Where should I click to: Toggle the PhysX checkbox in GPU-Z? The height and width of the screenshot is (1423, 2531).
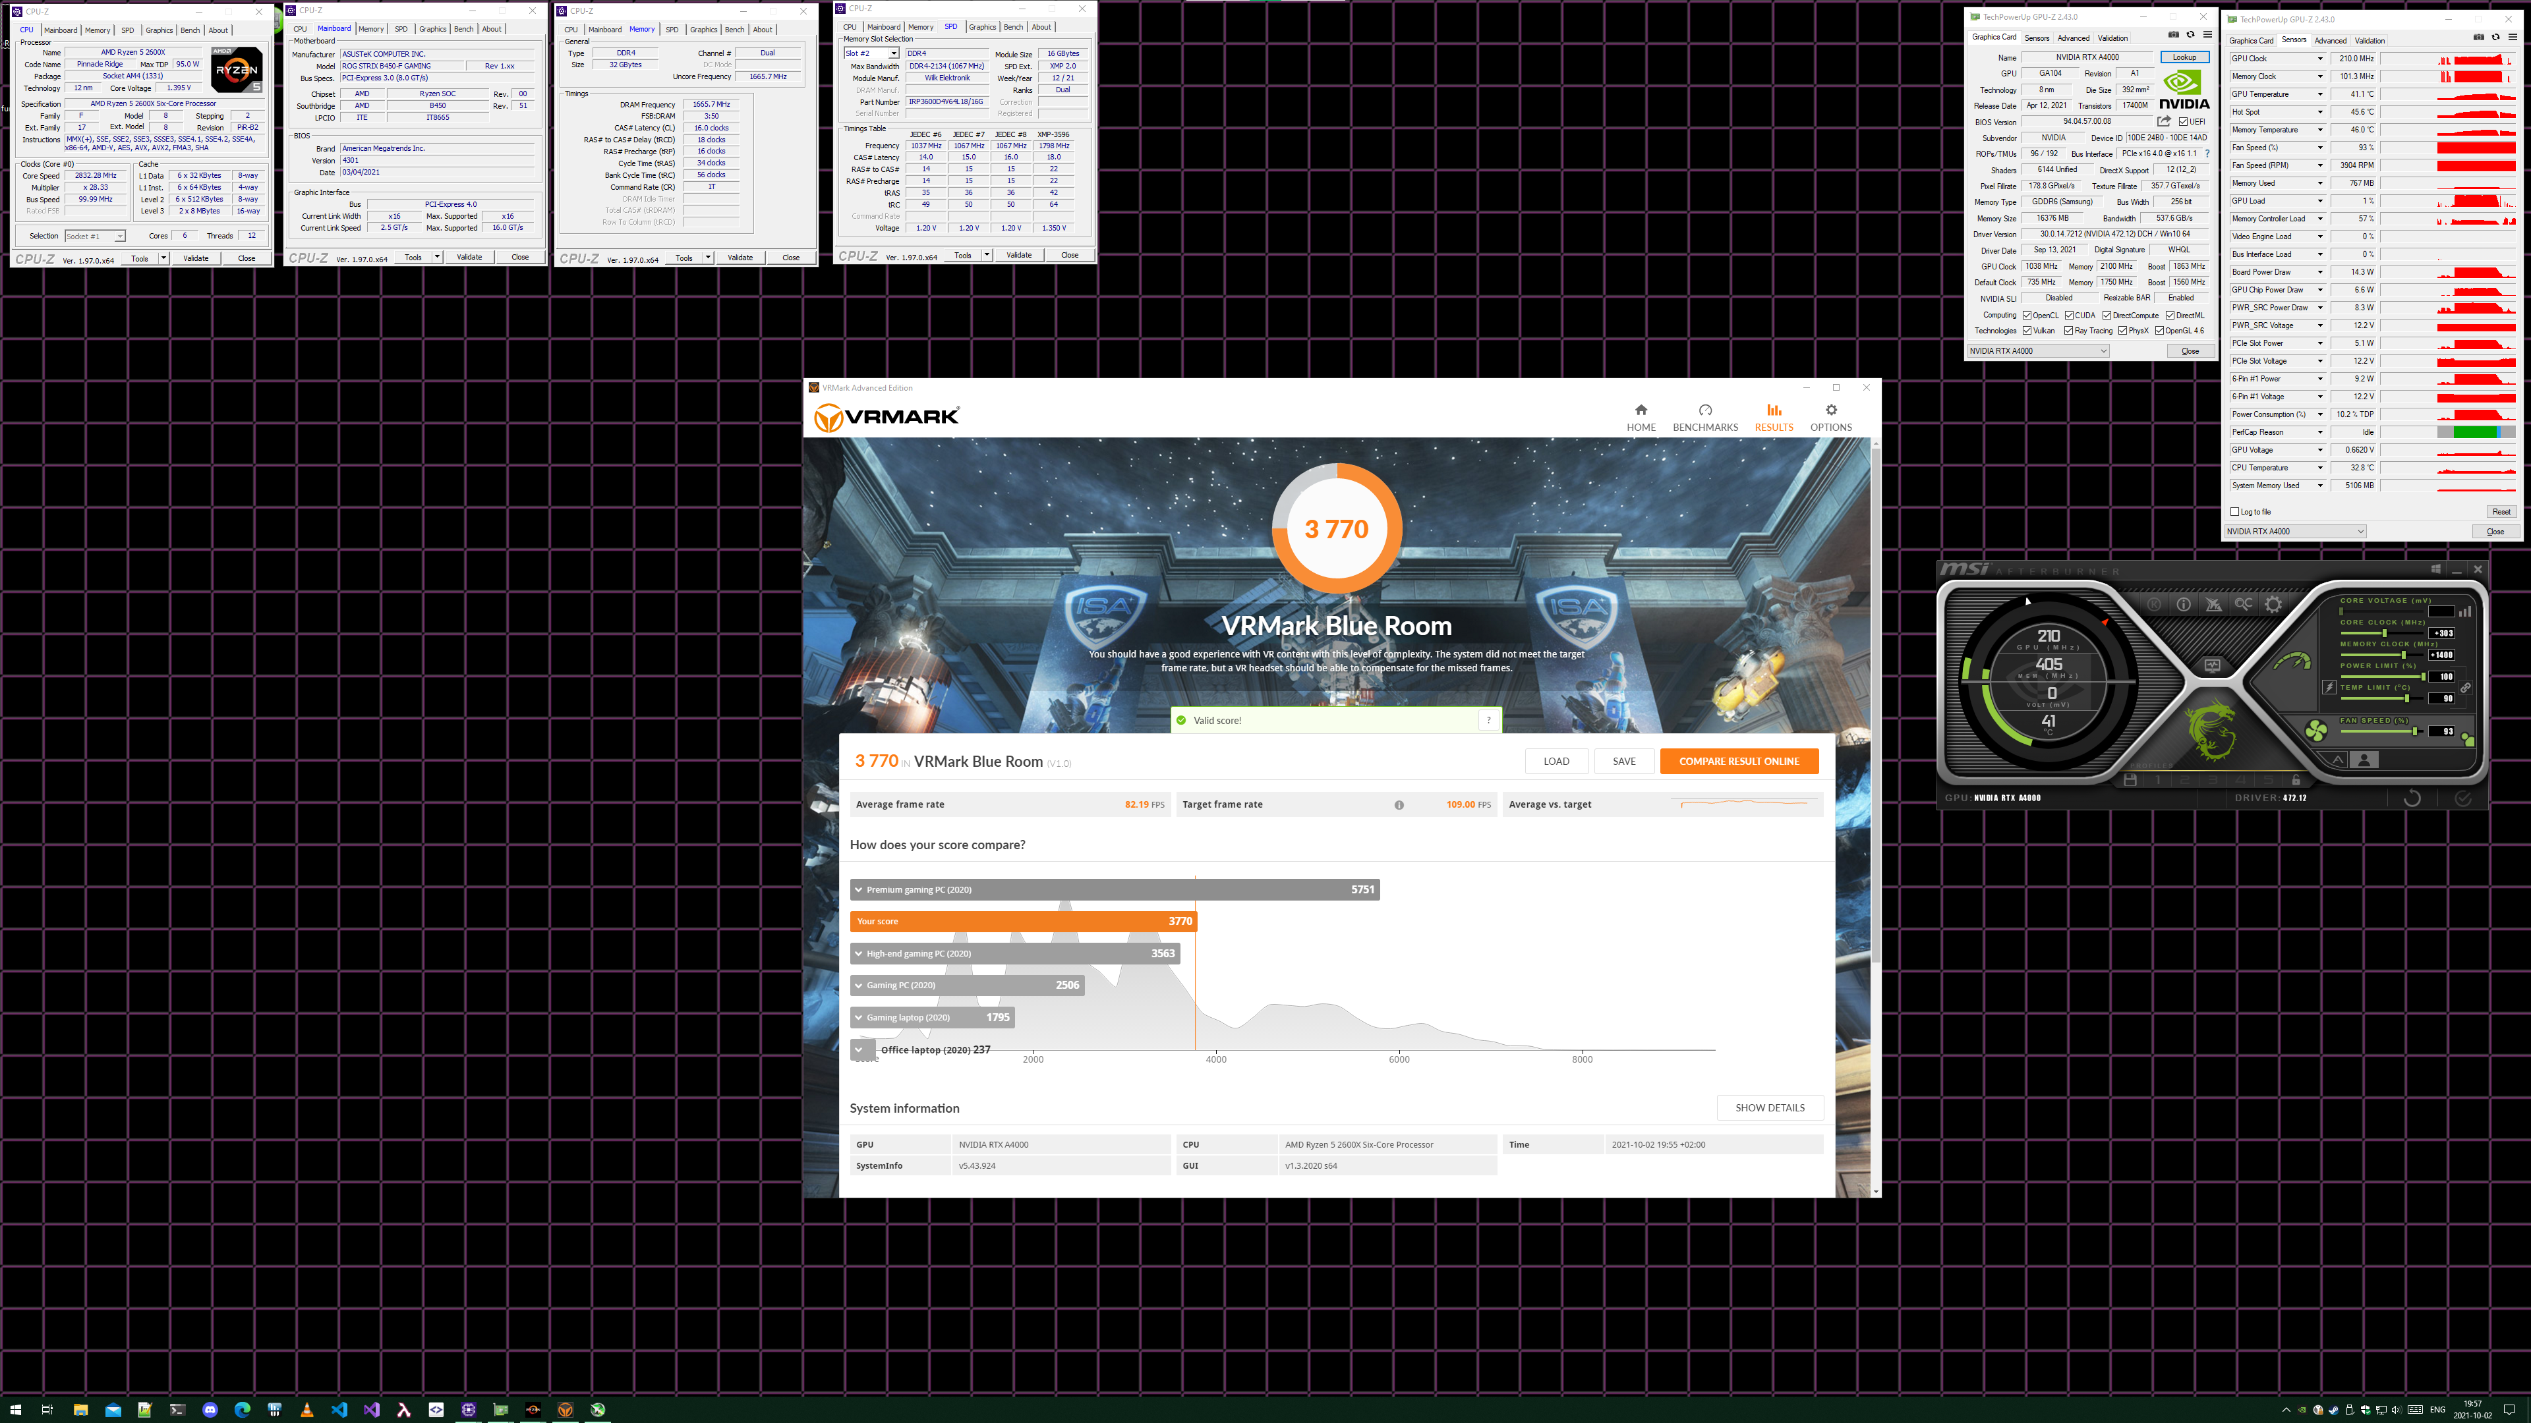point(2123,331)
